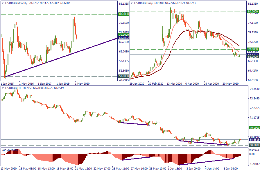Click the triangle icon beside USDRUB,H1 title
Screen dimensions: 260x171
(2, 88)
